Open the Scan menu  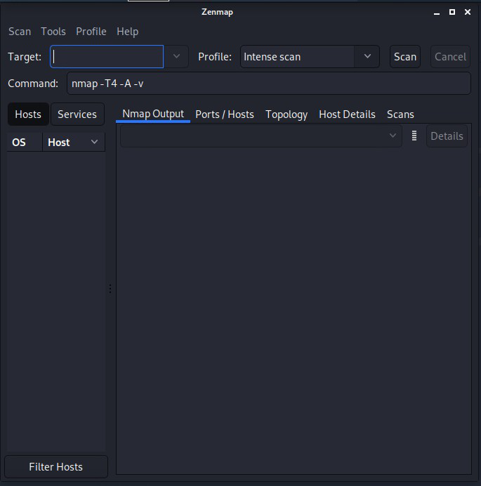coord(20,32)
